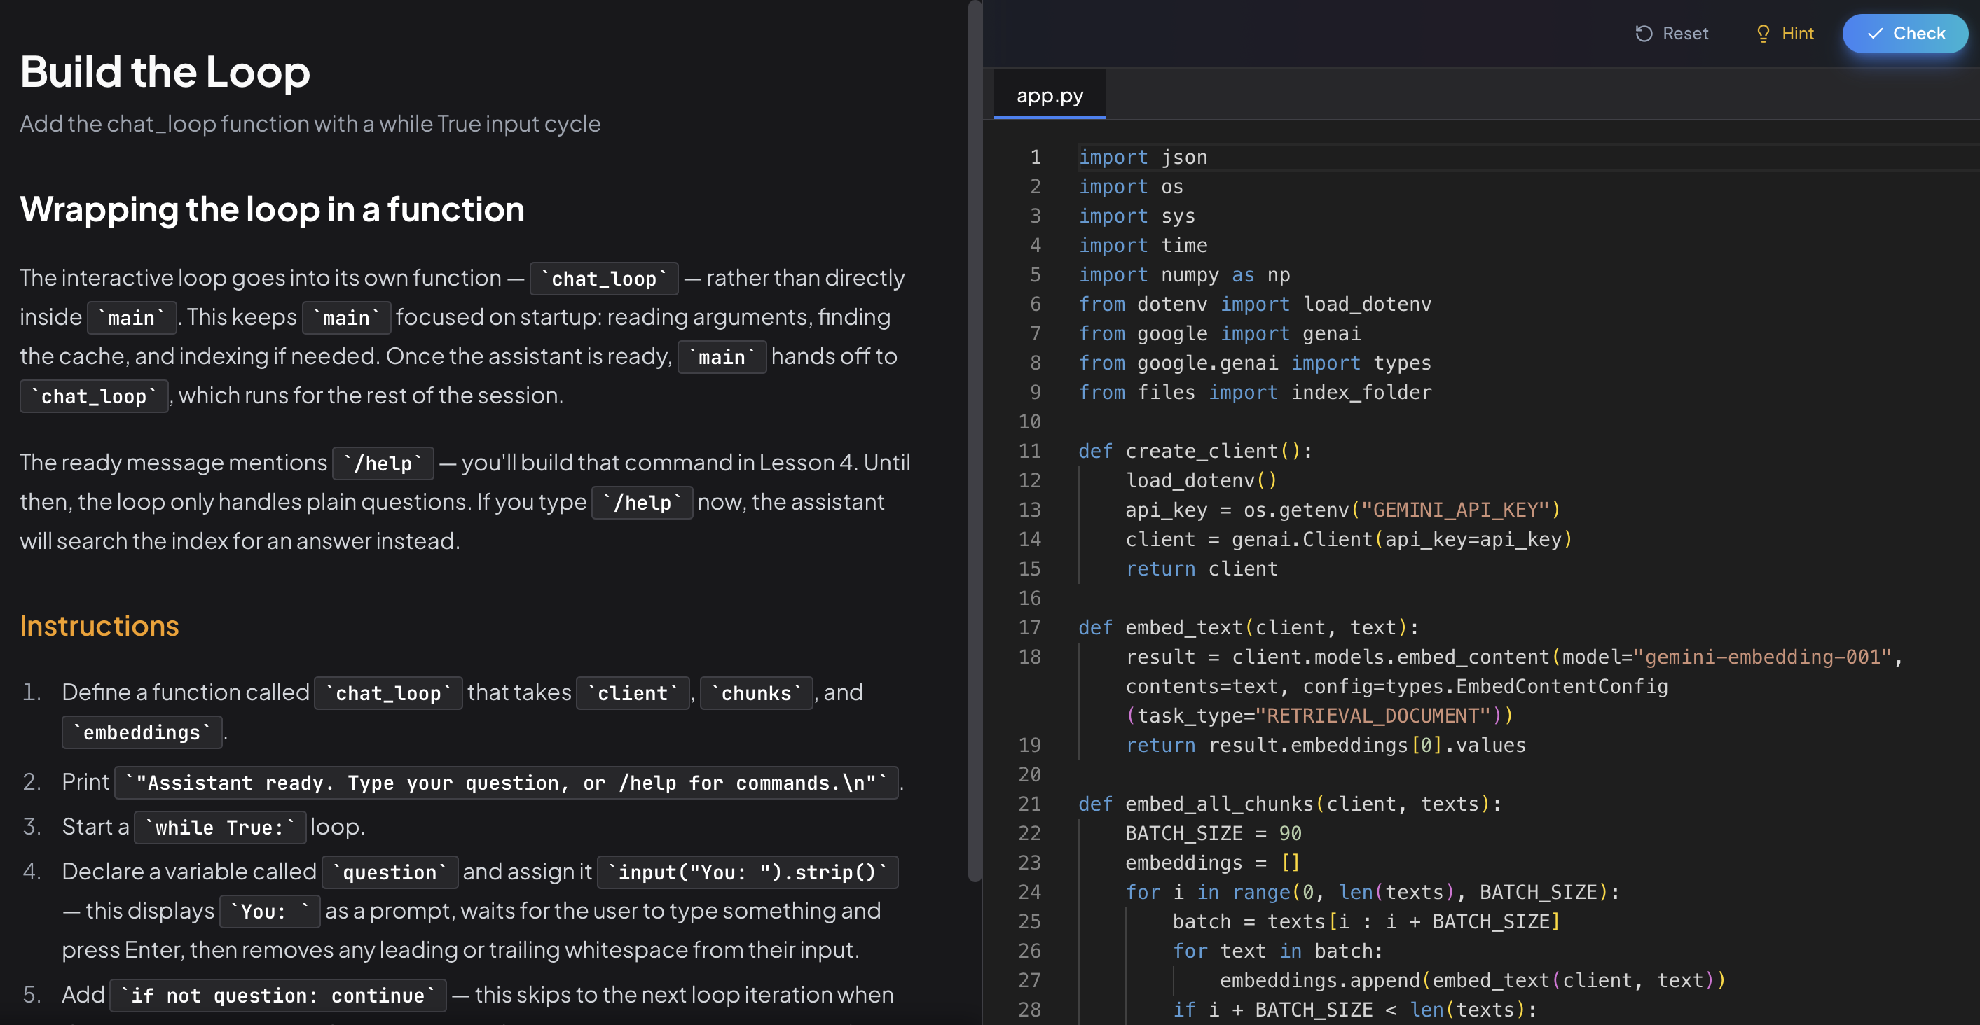The image size is (1980, 1025).
Task: Click the 'while True:' code snippet
Action: [x=220, y=828]
